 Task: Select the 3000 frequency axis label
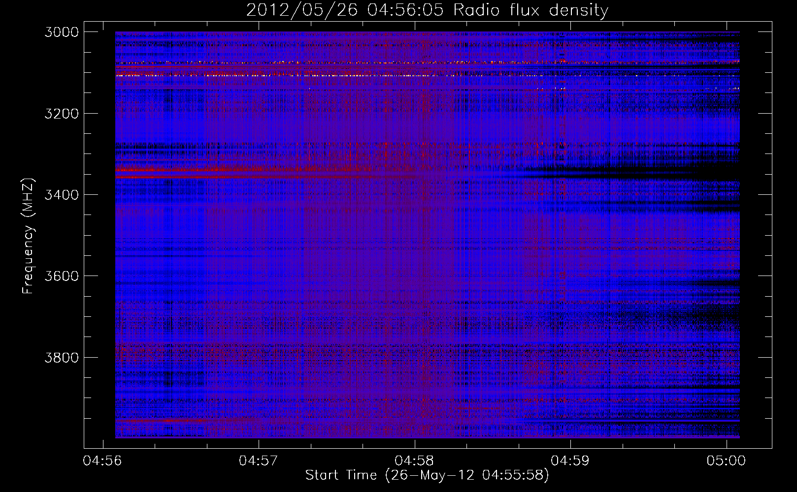[62, 32]
